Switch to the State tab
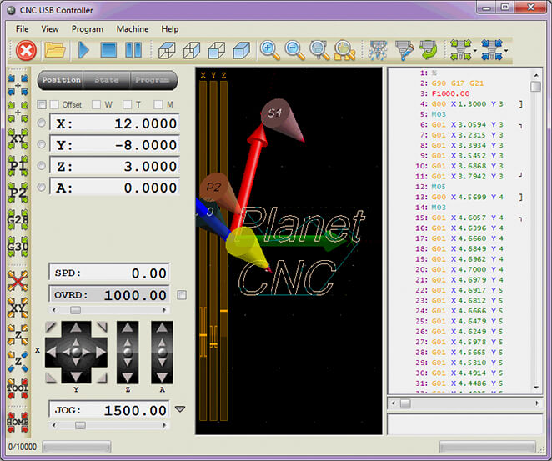Image resolution: width=552 pixels, height=461 pixels. (x=107, y=80)
